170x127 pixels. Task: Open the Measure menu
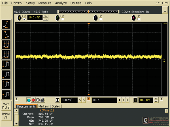[45, 3]
